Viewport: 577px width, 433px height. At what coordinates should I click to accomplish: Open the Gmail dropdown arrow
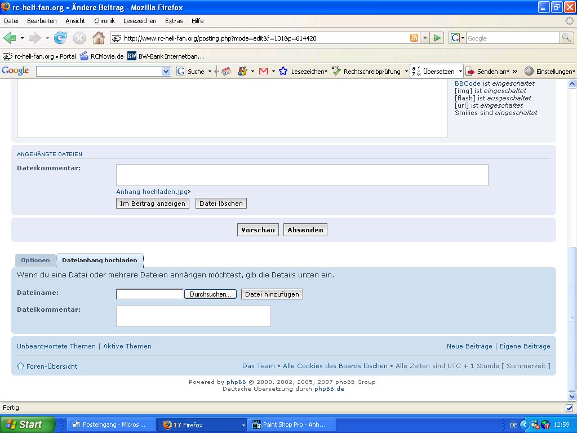[273, 72]
